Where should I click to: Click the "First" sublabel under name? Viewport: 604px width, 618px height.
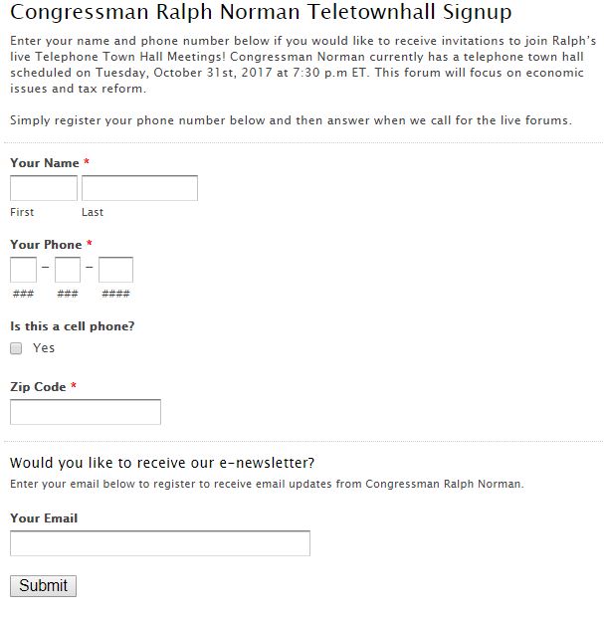[22, 212]
